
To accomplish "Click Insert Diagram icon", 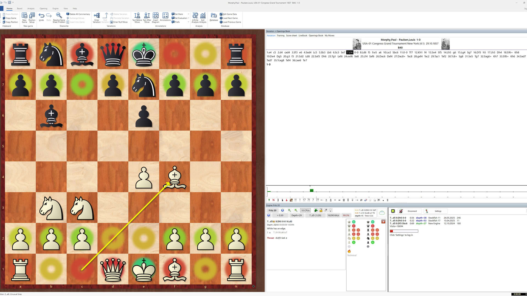I will tap(156, 18).
